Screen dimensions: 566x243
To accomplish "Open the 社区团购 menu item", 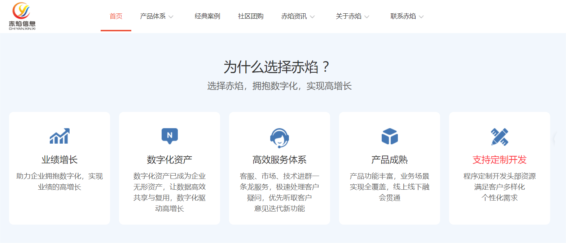I will click(x=251, y=16).
